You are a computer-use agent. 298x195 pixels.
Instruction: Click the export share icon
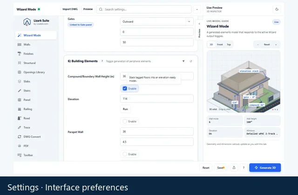pyautogui.click(x=234, y=168)
